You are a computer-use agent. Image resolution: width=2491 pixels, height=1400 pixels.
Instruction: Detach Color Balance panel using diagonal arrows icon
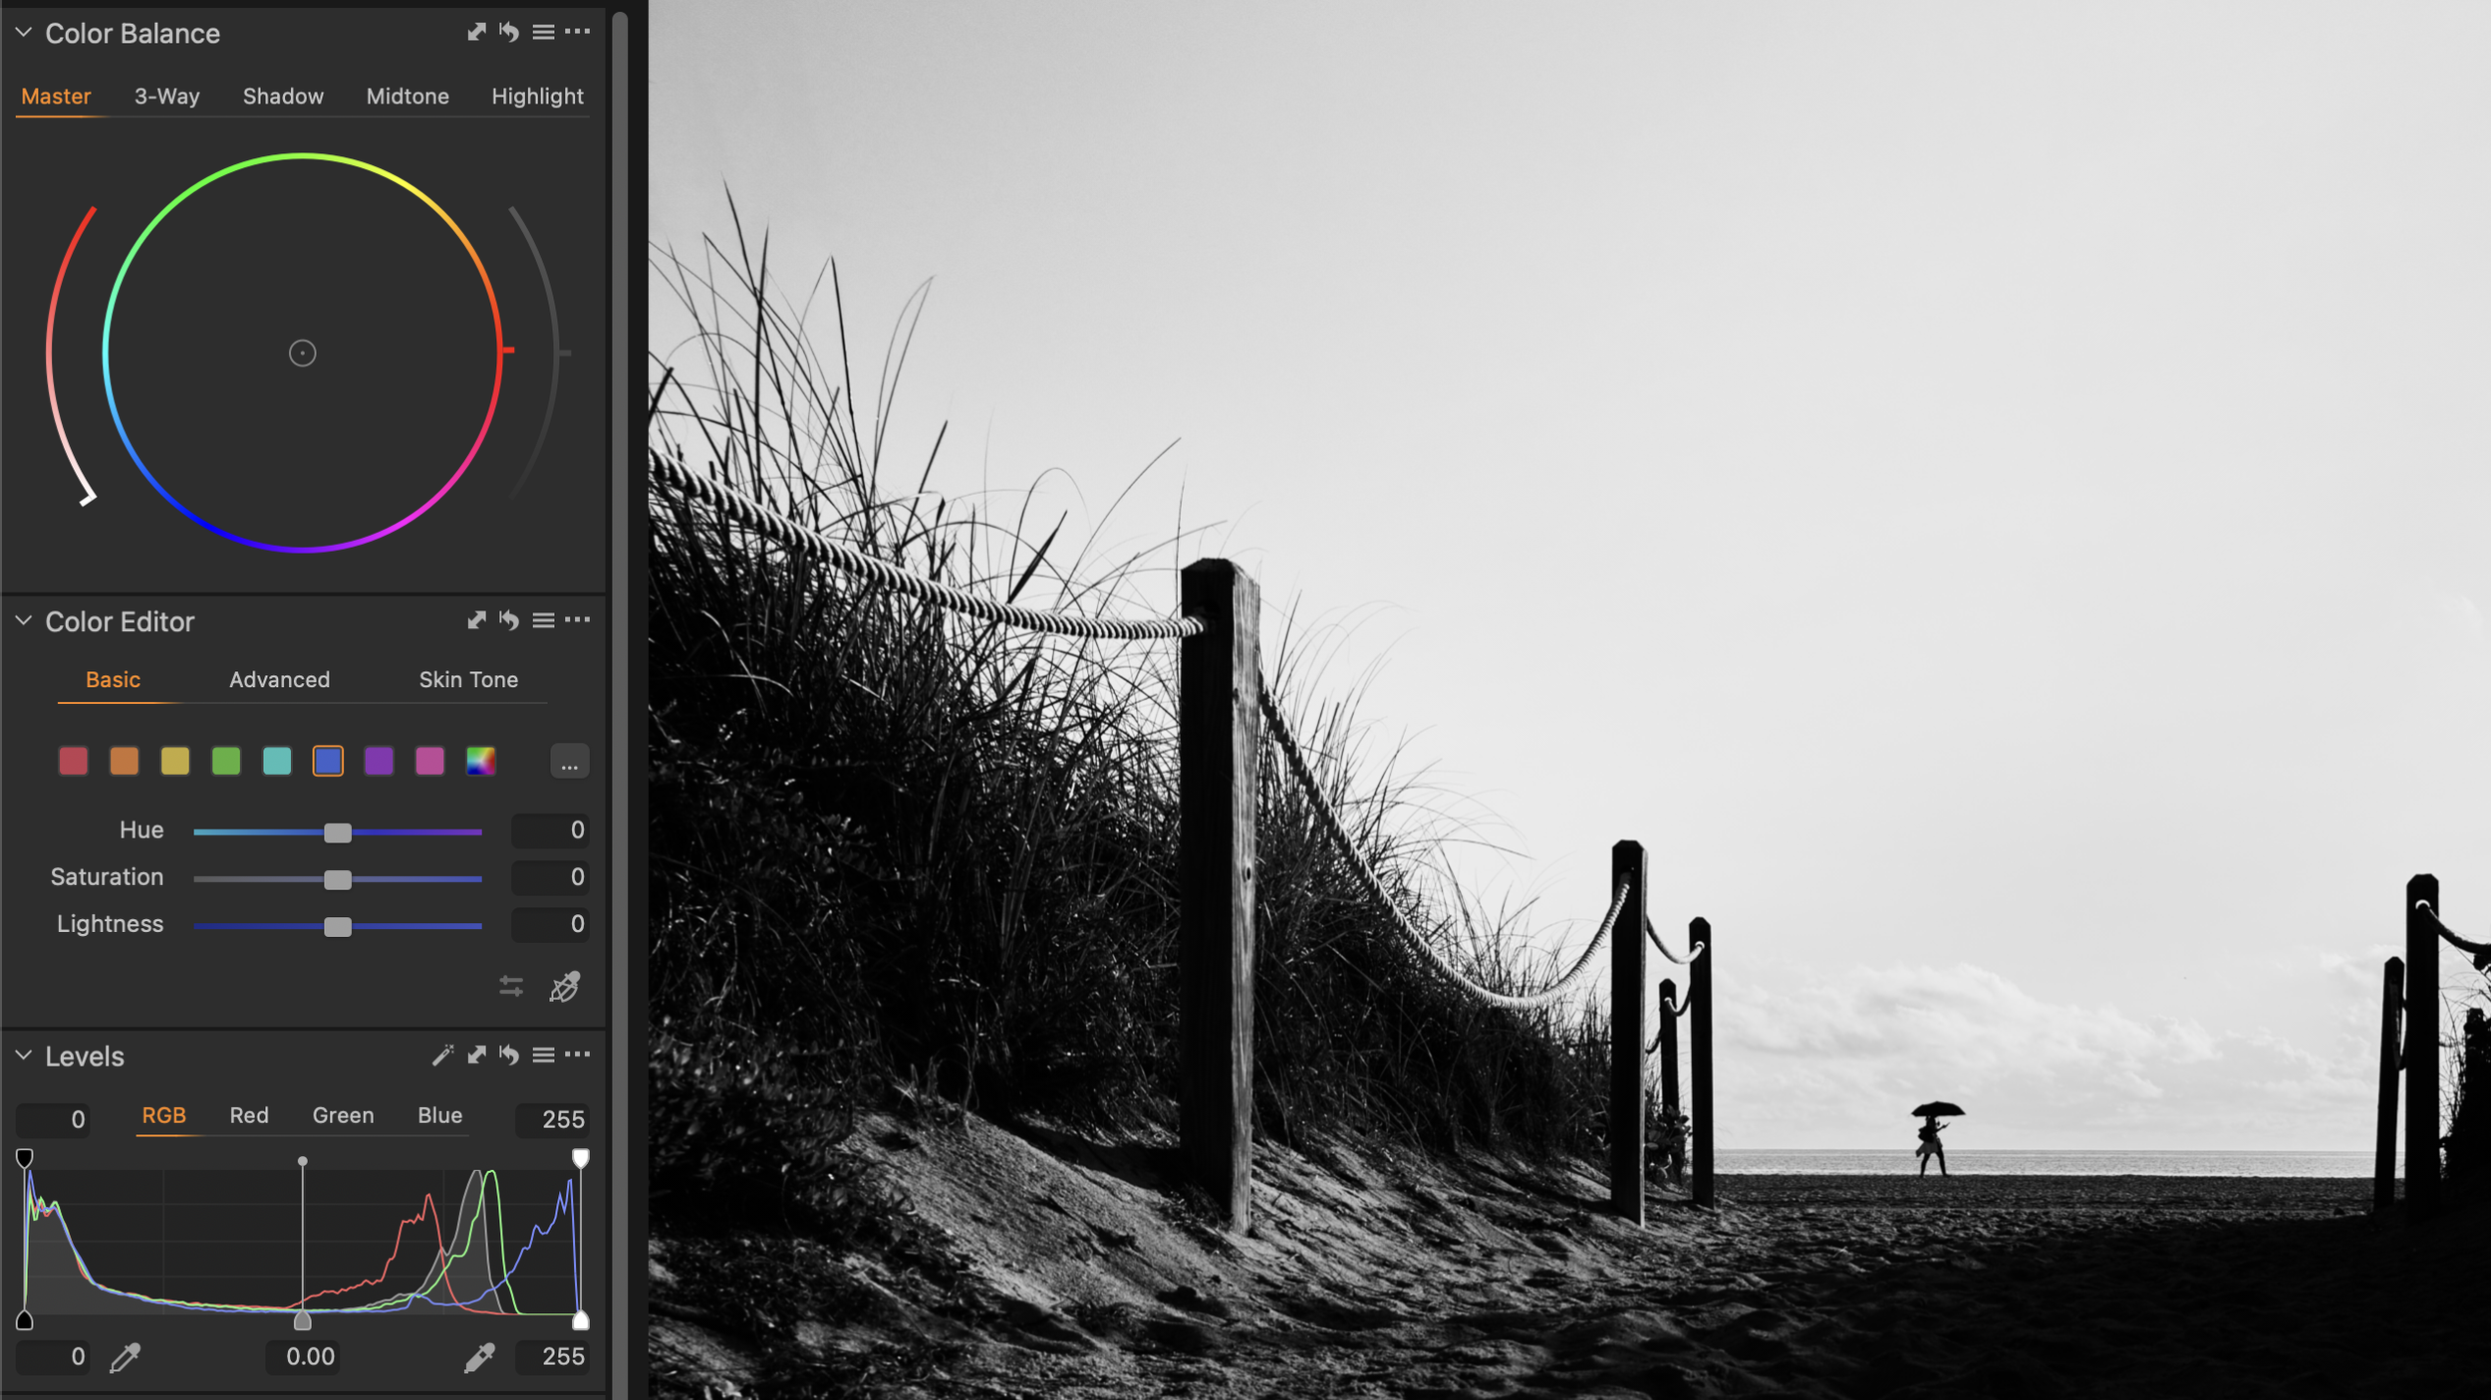[476, 31]
